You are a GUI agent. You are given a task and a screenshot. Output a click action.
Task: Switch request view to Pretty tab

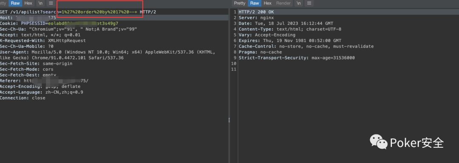point(3,3)
